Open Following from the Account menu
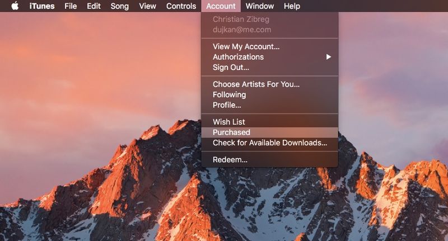Viewport: 448px width, 241px height. (x=270, y=94)
